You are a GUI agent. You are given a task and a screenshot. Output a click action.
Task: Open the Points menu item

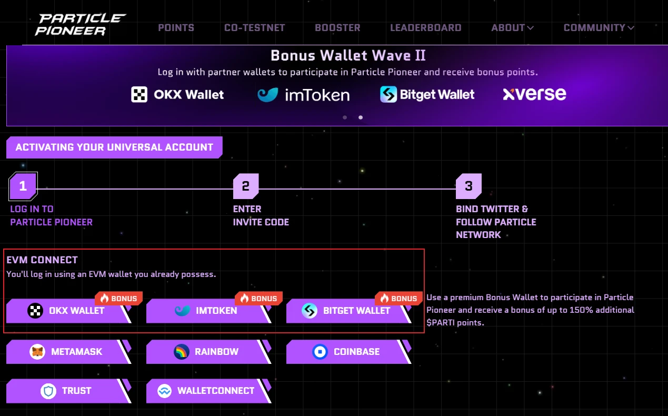pyautogui.click(x=176, y=28)
